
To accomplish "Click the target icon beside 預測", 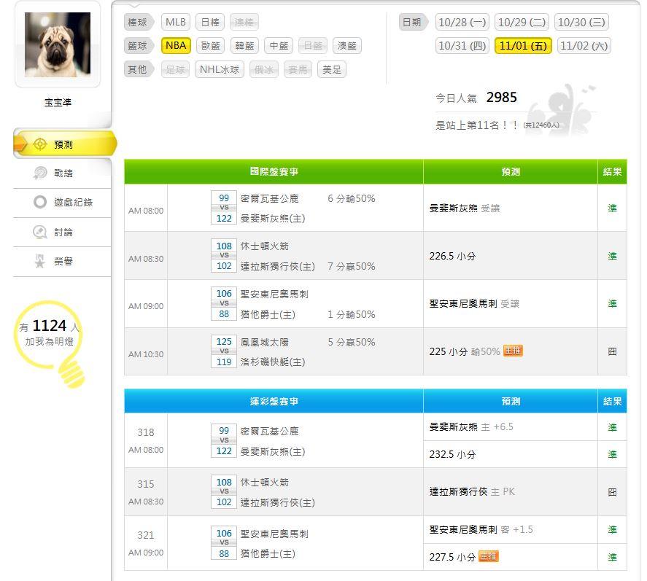I will coord(39,144).
